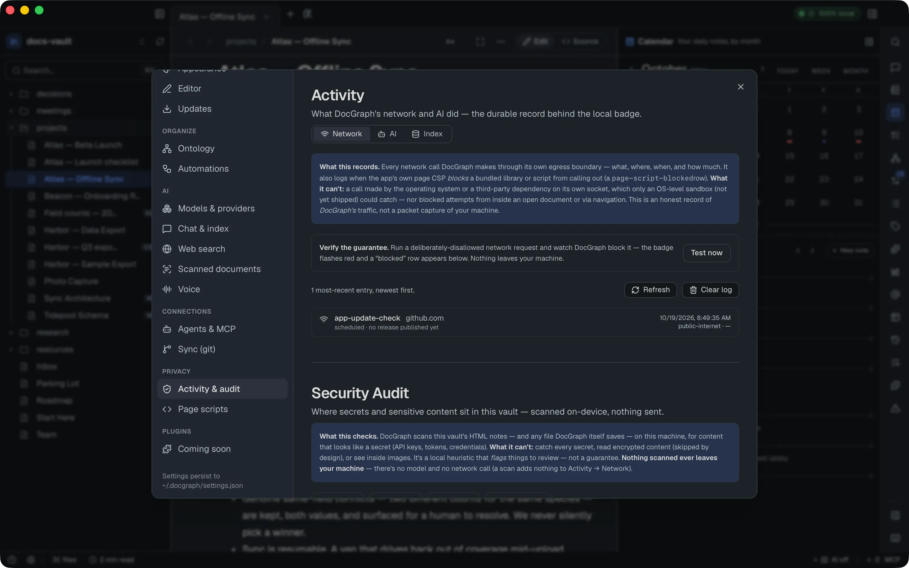Open Chat & index settings
The image size is (909, 568).
(x=223, y=229)
